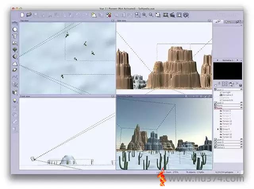Click the Front view title bar
The height and width of the screenshot is (189, 254).
click(67, 96)
